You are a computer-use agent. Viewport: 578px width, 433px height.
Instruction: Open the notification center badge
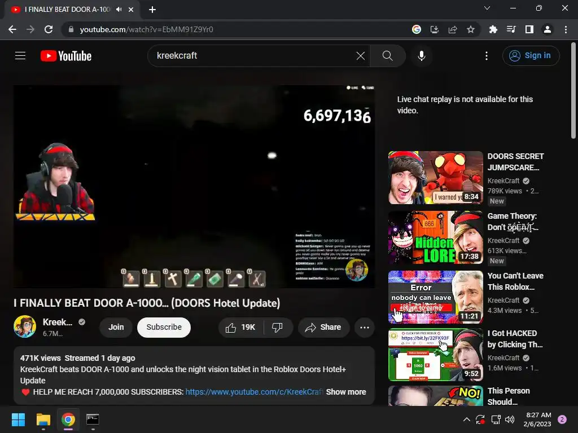click(562, 419)
